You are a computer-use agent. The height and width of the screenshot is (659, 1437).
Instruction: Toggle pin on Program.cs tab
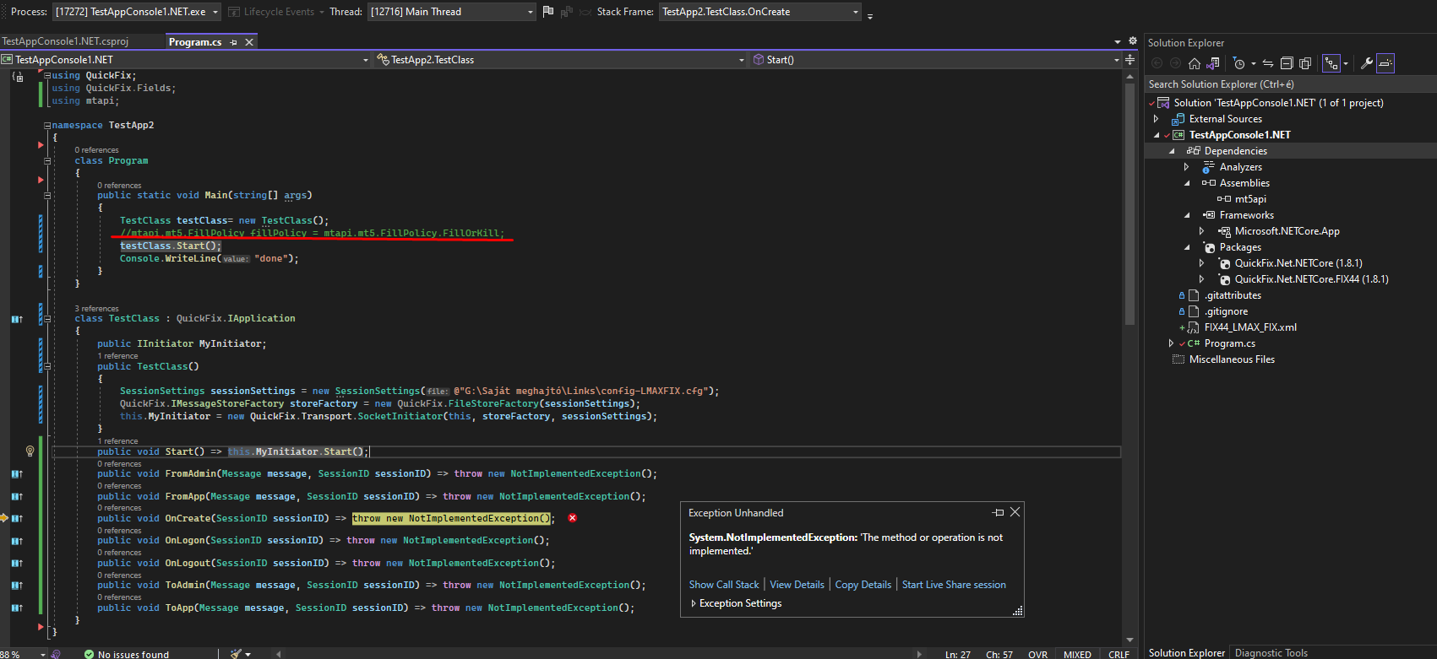[x=234, y=42]
